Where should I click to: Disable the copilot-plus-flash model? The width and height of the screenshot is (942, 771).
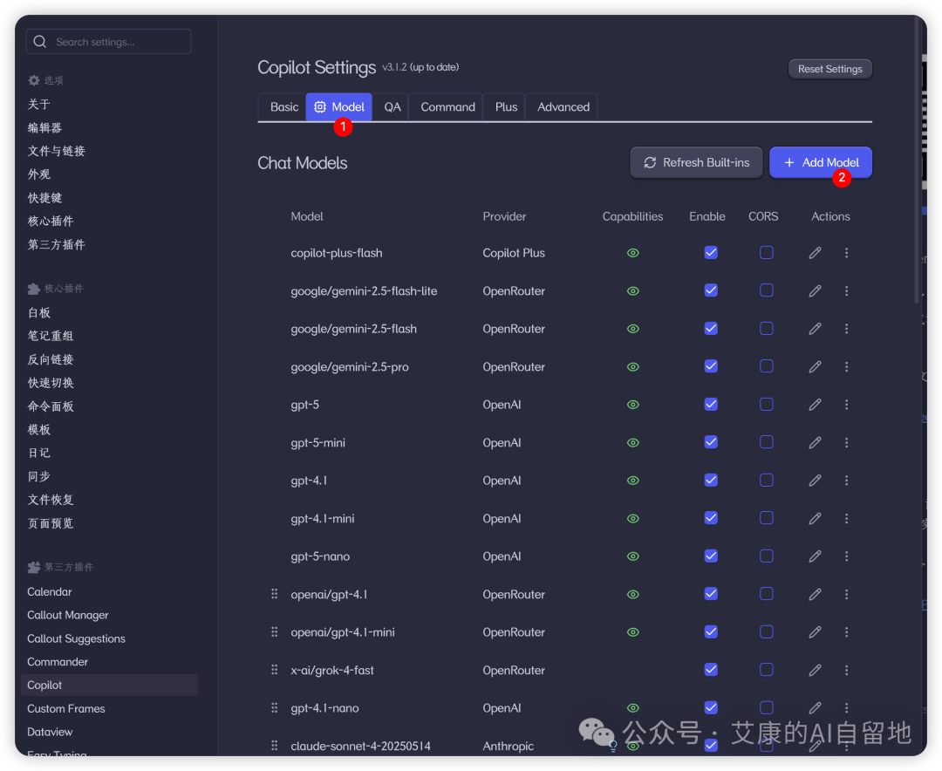711,252
